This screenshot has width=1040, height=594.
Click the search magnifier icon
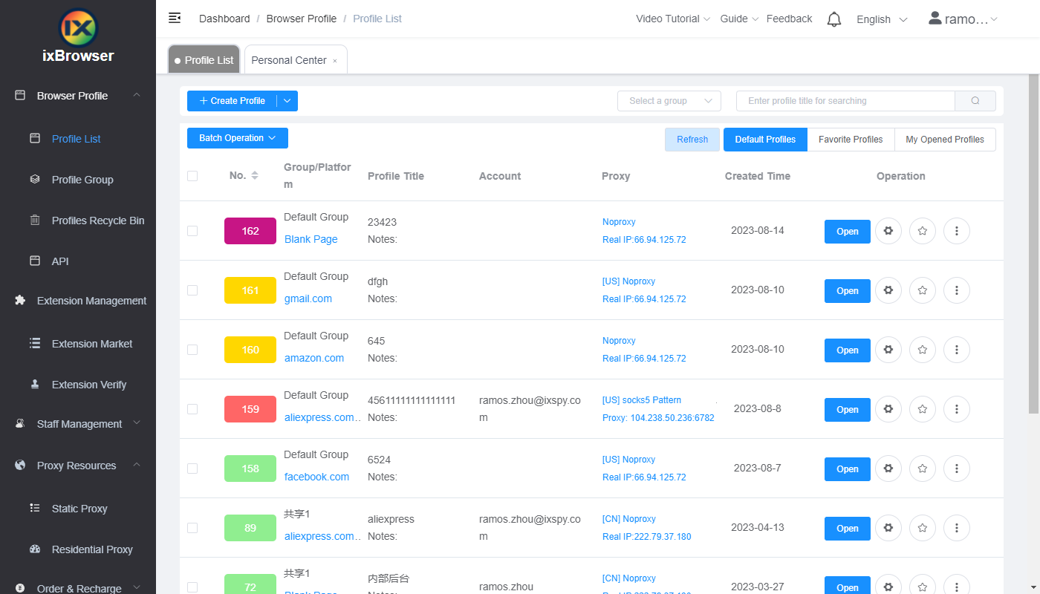[975, 100]
